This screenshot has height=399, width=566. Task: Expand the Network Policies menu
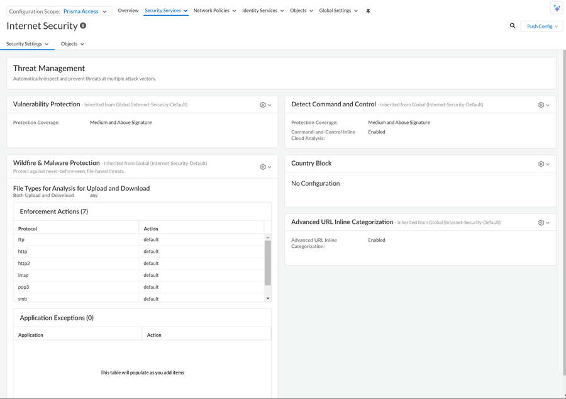point(214,11)
